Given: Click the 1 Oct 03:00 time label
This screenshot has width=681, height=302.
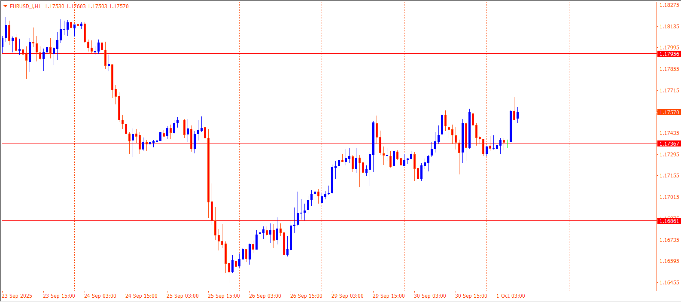Looking at the screenshot, I should coord(511,296).
